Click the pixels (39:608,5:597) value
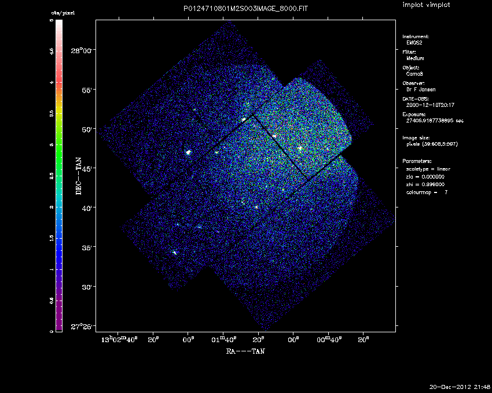Viewport: 492px width, 393px height. point(432,144)
